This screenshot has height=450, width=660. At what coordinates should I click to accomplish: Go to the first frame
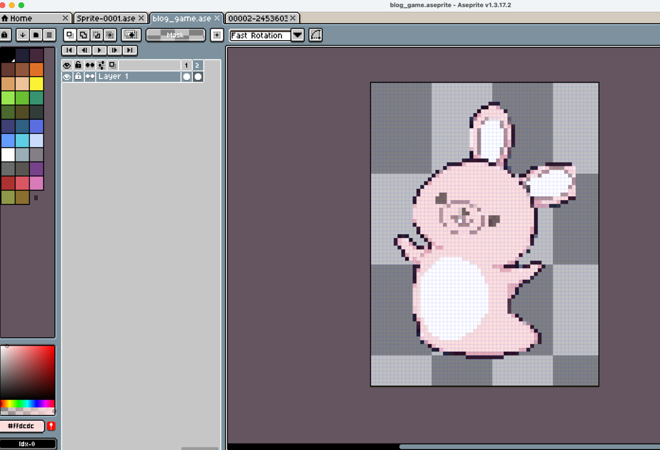click(69, 50)
